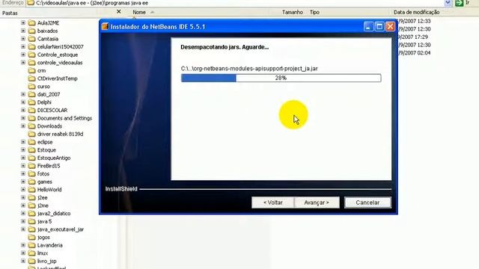The height and width of the screenshot is (269, 479).
Task: Select the j2ee folder icon
Action: click(x=31, y=197)
